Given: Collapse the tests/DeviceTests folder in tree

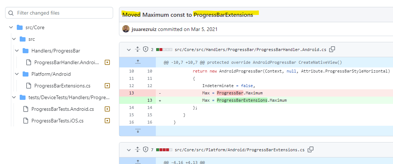Looking at the screenshot, I should 14,97.
